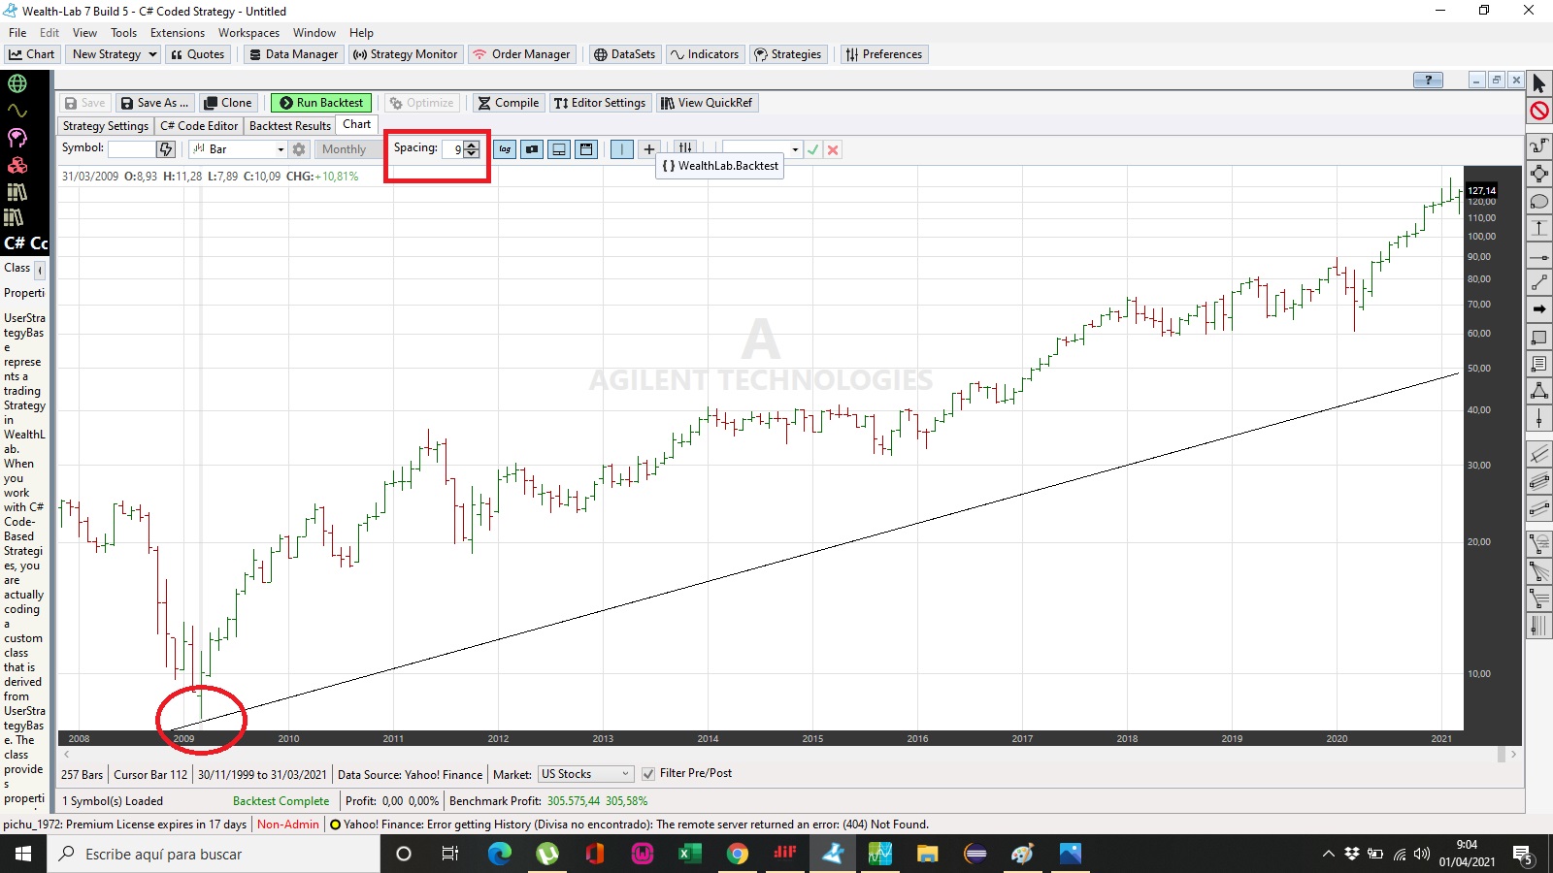Switch to the C# Code Editor tab

[x=199, y=126]
